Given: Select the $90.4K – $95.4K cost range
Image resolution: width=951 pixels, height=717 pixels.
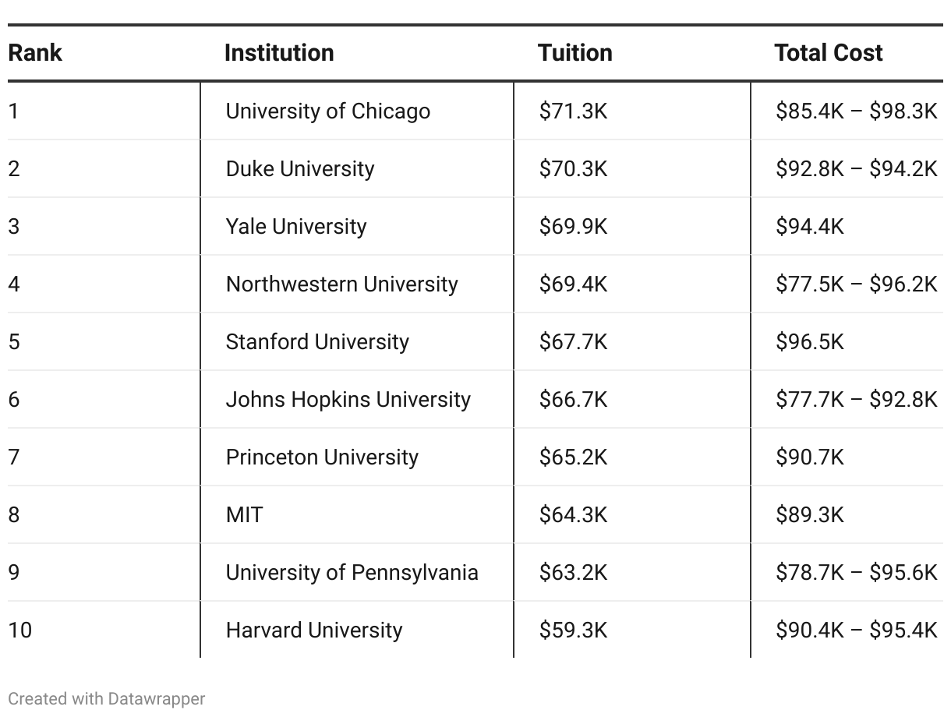Looking at the screenshot, I should click(x=856, y=630).
